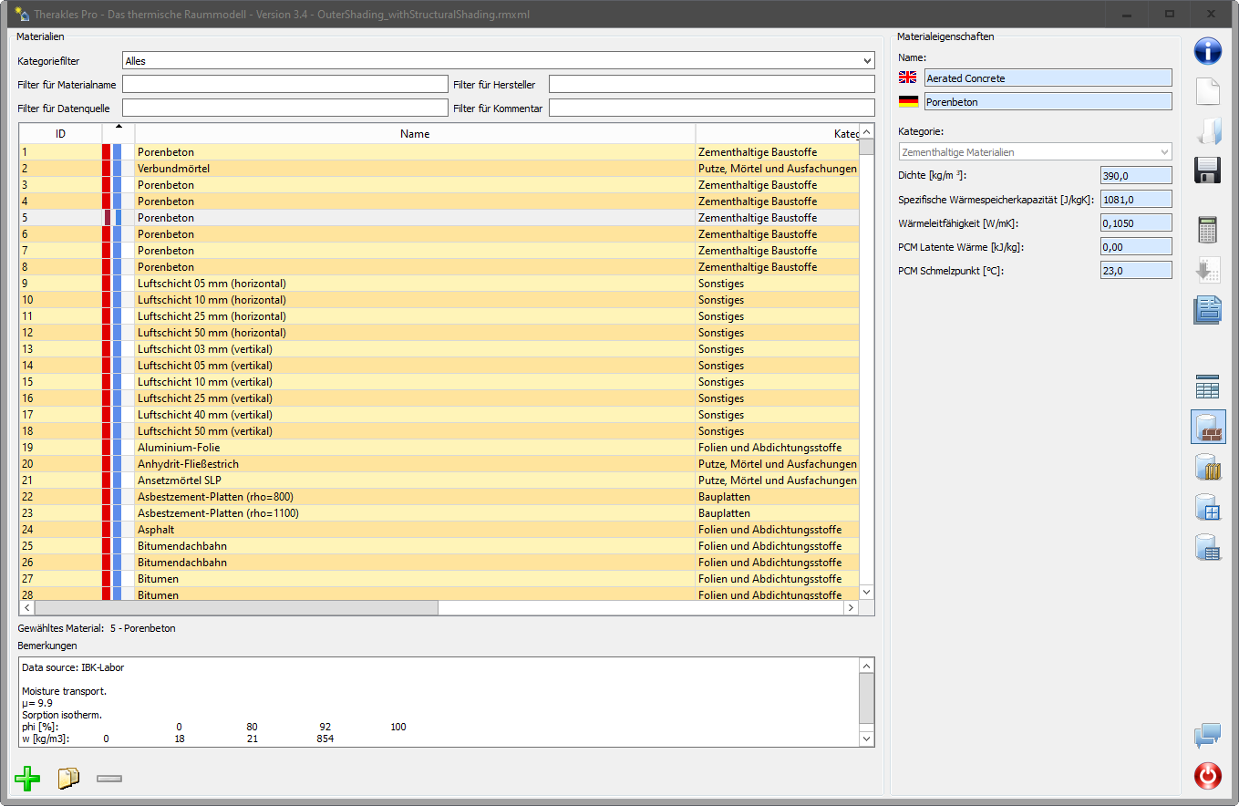Open the blue info icon in the sidebar
This screenshot has width=1239, height=806.
click(1207, 50)
